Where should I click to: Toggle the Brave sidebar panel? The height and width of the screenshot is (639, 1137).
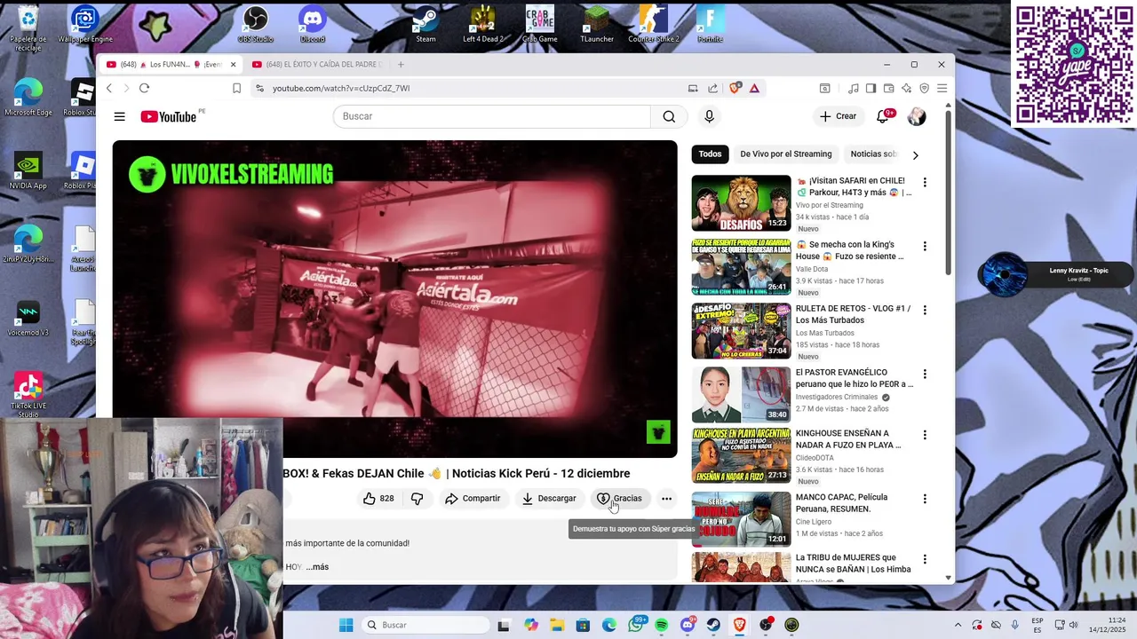(871, 88)
